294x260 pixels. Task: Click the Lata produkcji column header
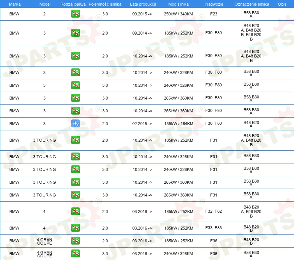pyautogui.click(x=143, y=4)
